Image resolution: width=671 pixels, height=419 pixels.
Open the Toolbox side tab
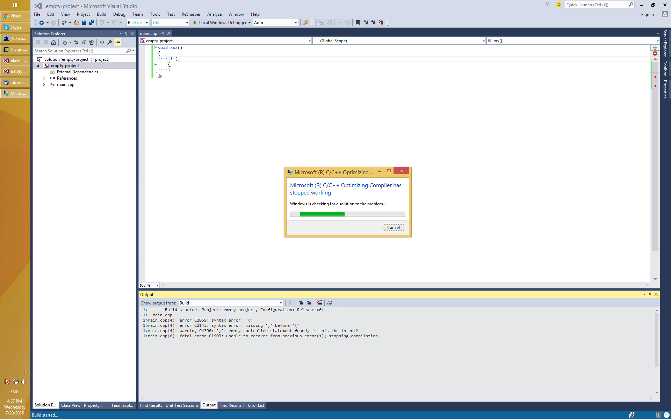(665, 68)
